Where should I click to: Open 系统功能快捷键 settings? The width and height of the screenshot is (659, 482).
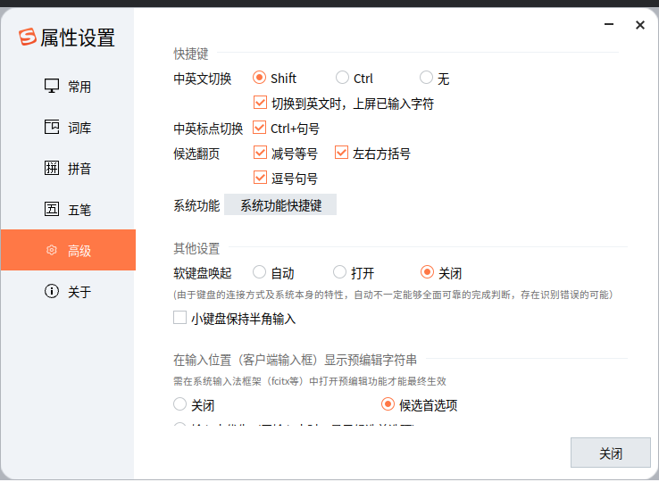point(280,204)
